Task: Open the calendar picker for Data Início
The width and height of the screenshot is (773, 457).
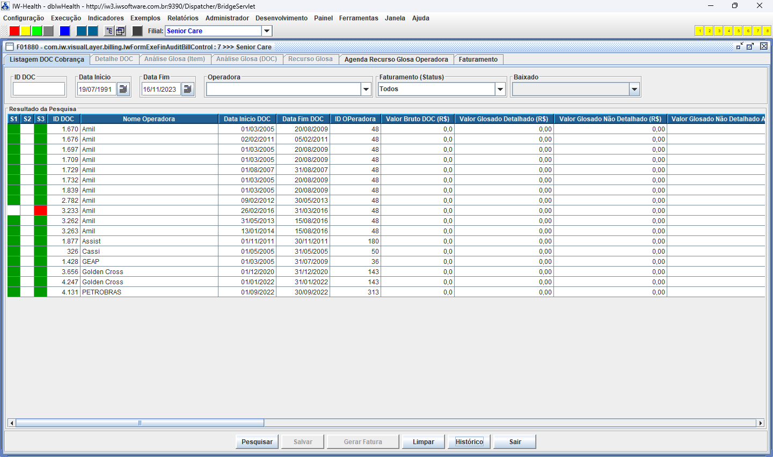Action: coord(123,89)
